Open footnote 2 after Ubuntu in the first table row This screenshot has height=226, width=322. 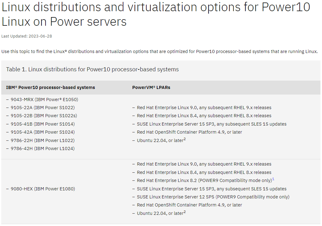click(x=185, y=139)
